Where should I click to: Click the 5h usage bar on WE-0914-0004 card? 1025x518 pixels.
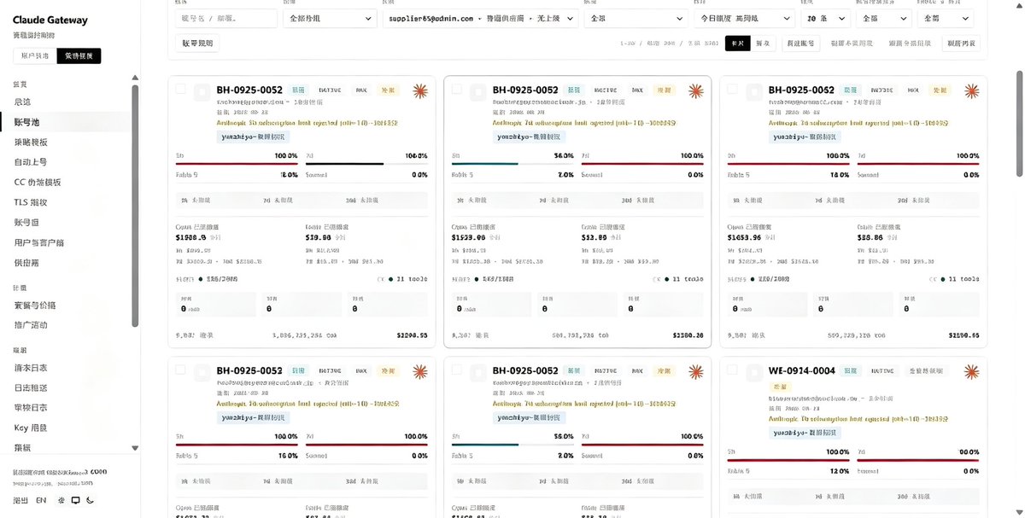coord(788,459)
